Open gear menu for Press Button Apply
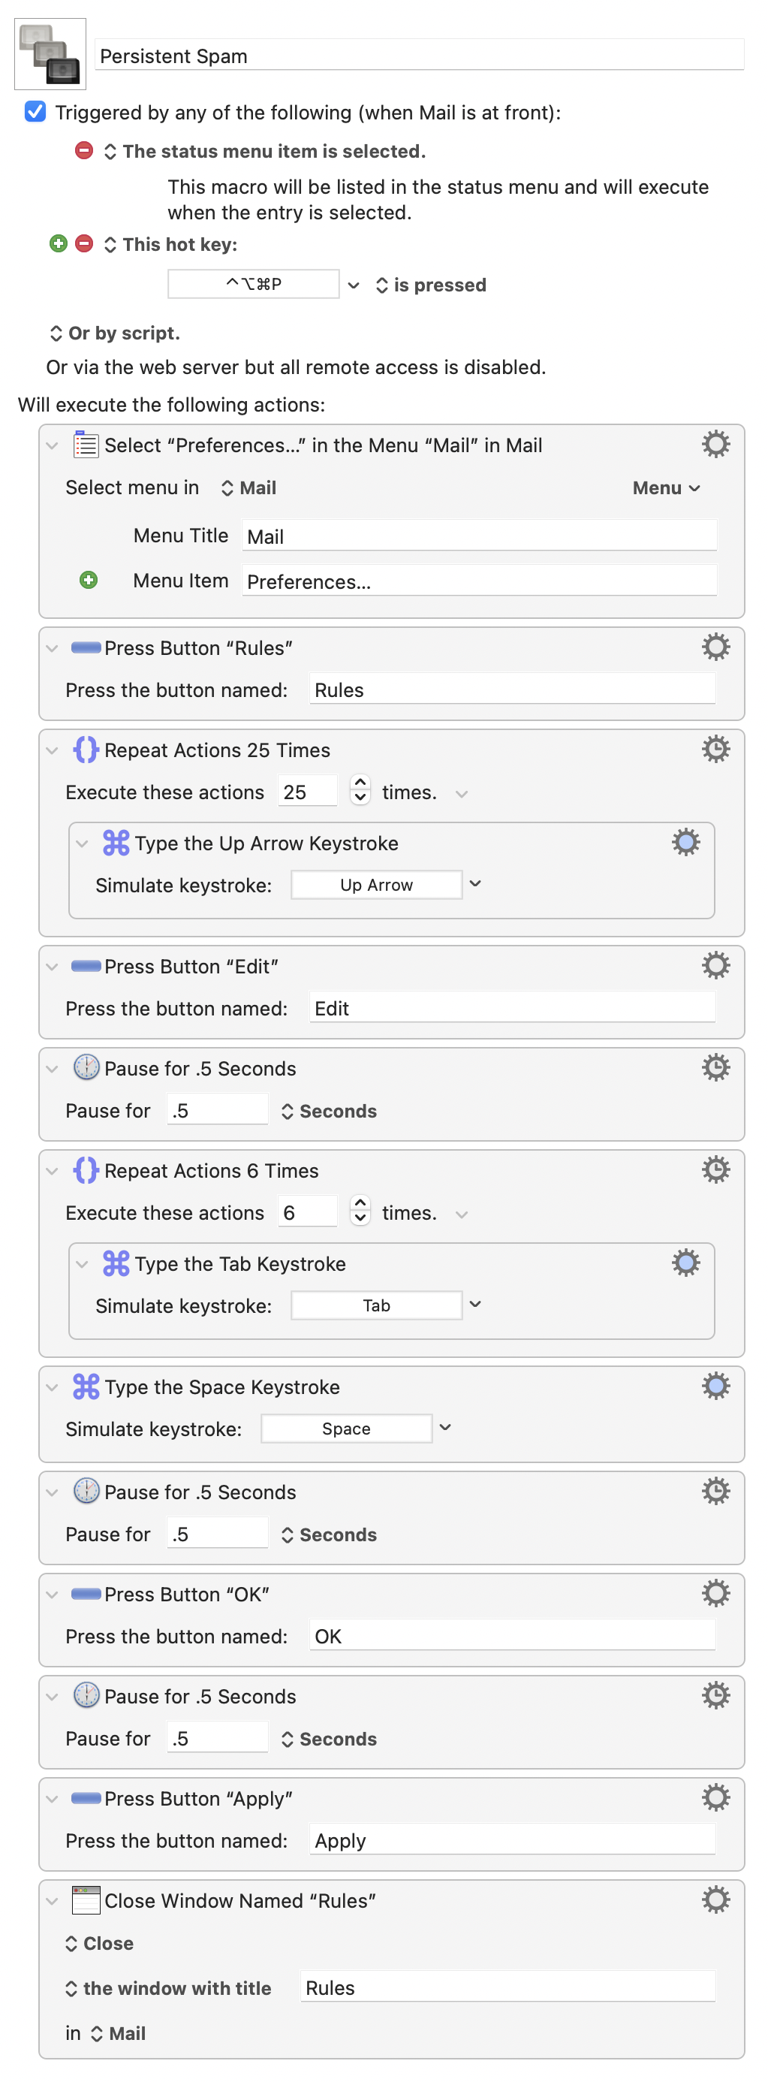This screenshot has width=768, height=2082. click(715, 1797)
